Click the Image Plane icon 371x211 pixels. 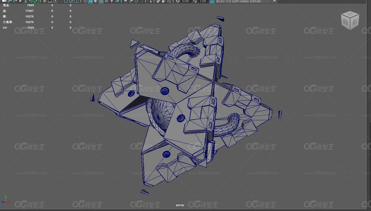point(25,1)
